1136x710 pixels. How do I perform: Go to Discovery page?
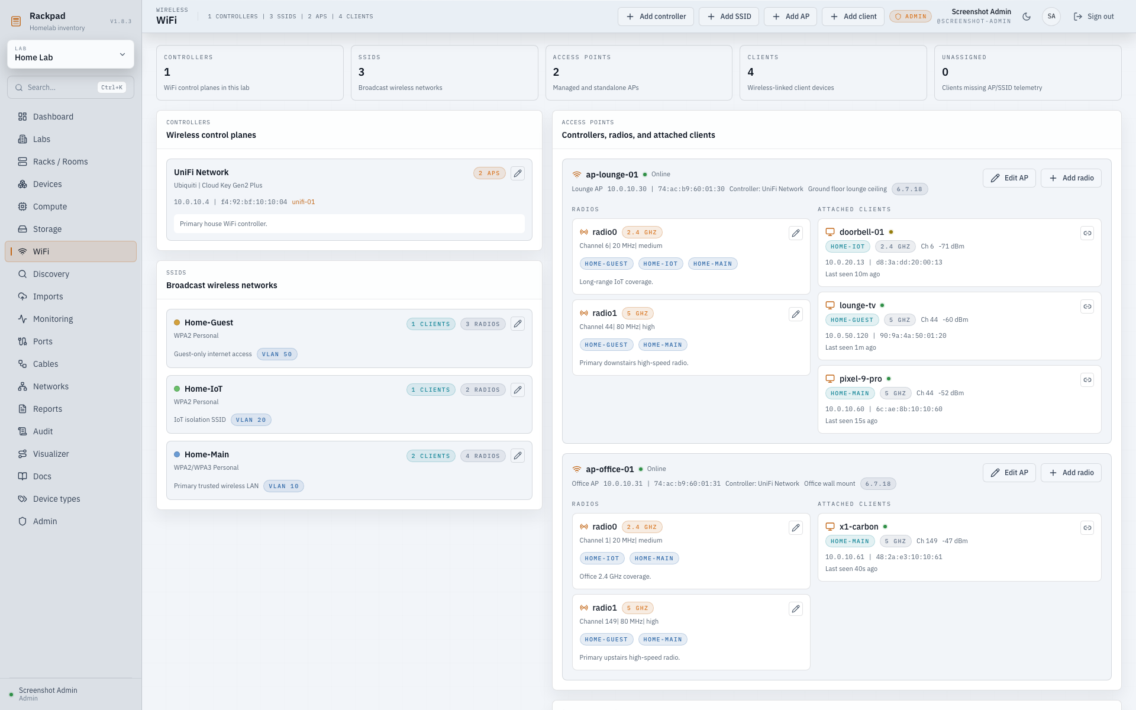click(x=70, y=274)
